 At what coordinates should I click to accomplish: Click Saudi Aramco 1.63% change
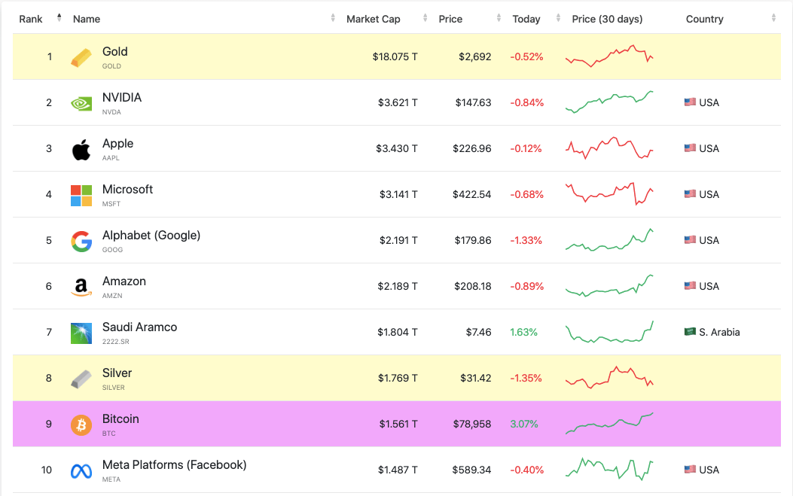pos(523,332)
